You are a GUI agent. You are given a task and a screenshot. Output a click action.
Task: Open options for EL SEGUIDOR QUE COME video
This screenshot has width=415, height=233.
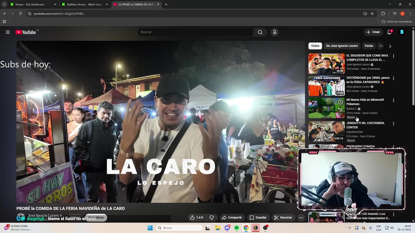pos(394,56)
